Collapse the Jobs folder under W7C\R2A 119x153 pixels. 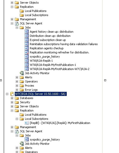tap(17, 135)
